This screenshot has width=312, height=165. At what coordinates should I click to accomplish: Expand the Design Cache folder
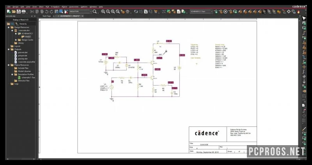click(x=16, y=40)
